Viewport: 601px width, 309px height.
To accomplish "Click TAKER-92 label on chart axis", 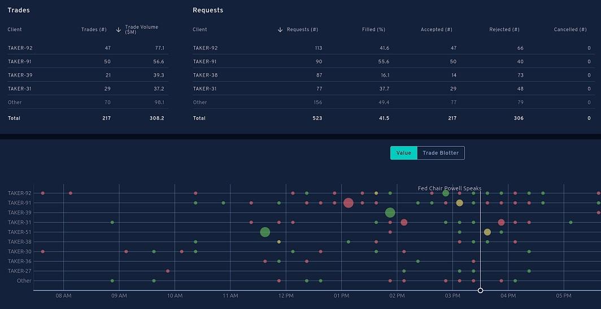I will [x=20, y=193].
